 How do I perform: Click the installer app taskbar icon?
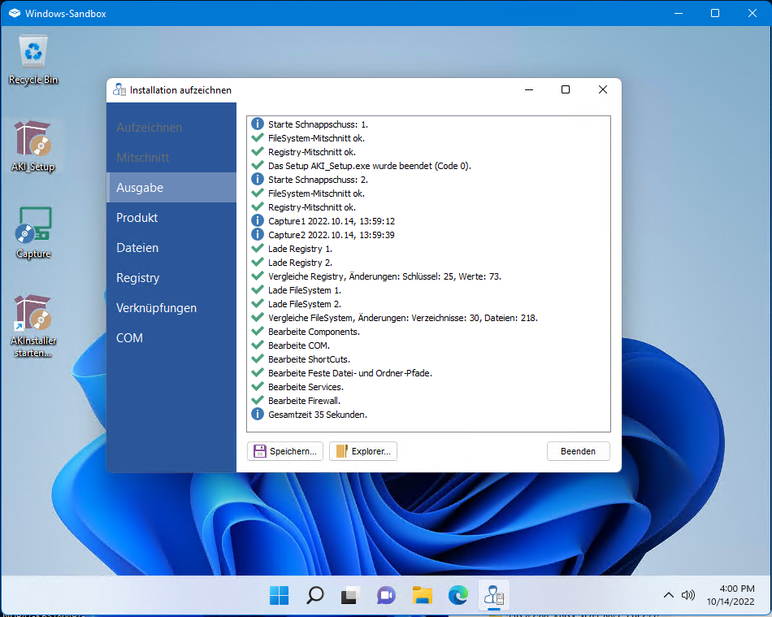pos(494,595)
